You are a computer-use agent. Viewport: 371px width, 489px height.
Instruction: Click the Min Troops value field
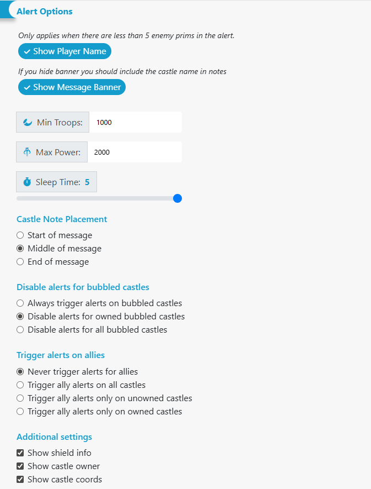(135, 122)
